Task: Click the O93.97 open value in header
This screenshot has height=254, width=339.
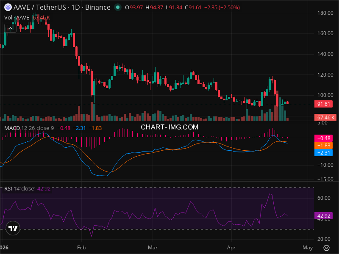Action: click(134, 8)
